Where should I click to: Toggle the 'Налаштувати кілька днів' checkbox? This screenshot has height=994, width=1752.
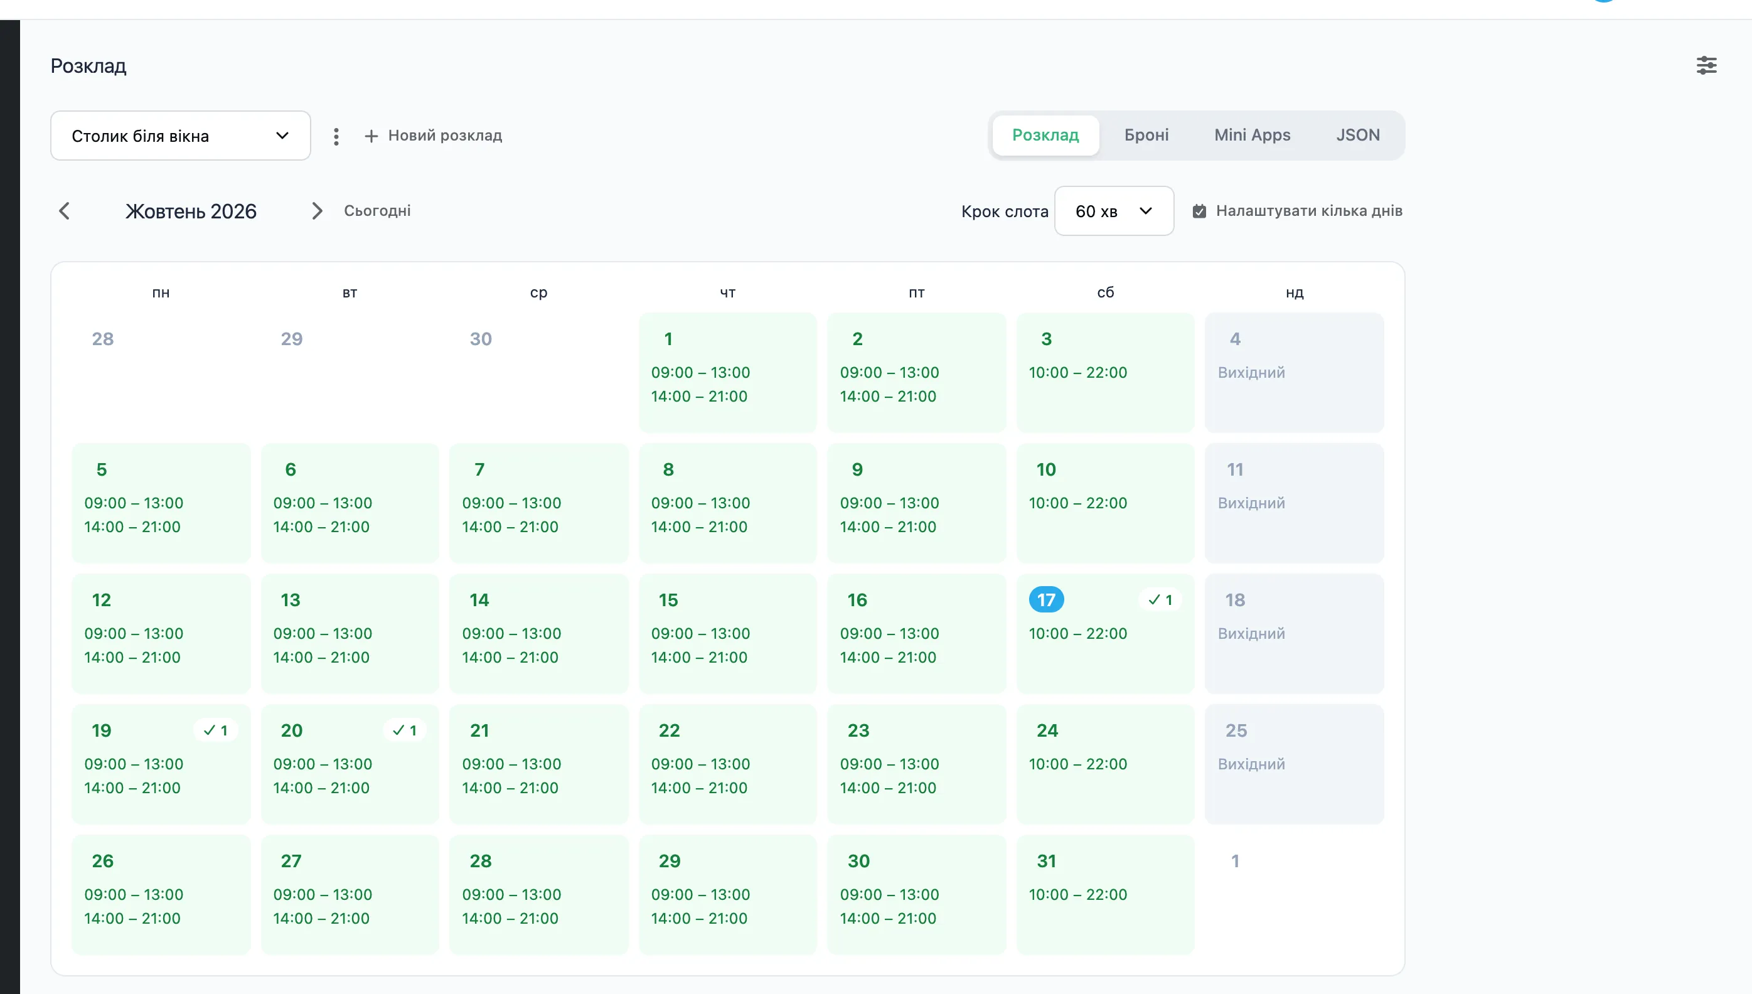(1199, 211)
